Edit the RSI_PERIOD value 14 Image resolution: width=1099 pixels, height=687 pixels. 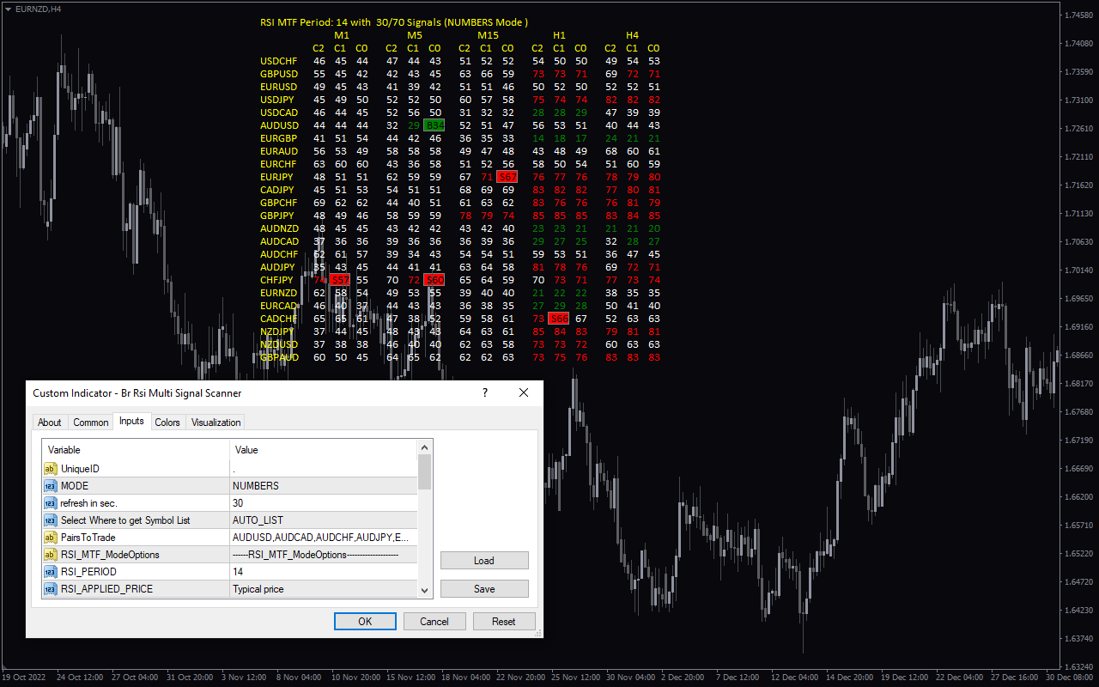pos(324,572)
